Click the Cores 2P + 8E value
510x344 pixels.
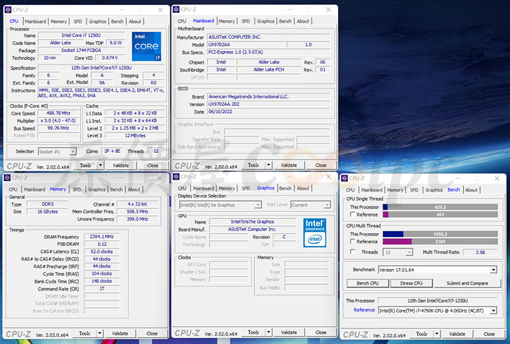tap(112, 151)
